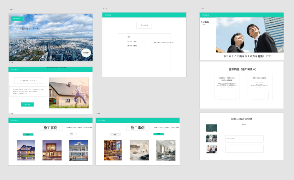Select the paragraph box under the carpenter heading
Image resolution: width=294 pixels, height=180 pixels.
(28, 91)
